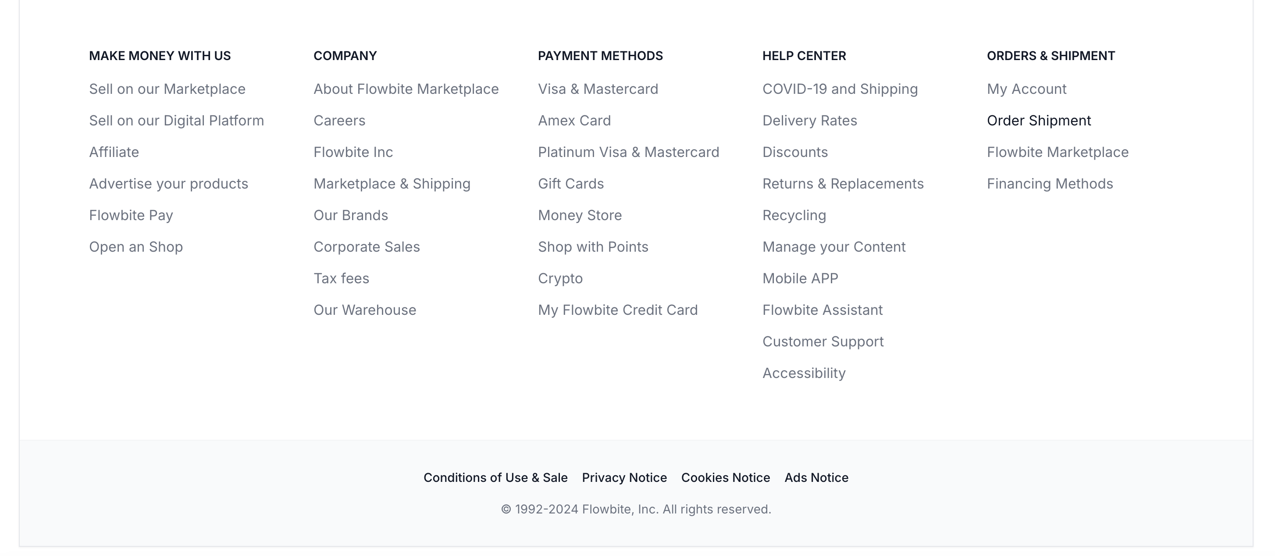
Task: Go to Customer Support page
Action: click(823, 342)
